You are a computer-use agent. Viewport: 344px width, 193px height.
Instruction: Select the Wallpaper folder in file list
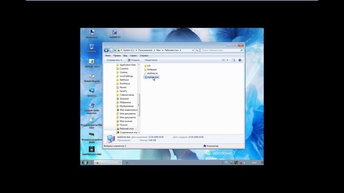(x=150, y=69)
